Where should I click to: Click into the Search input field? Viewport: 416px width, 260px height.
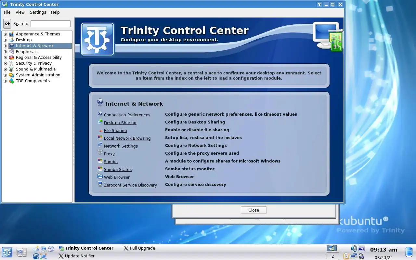tap(50, 23)
